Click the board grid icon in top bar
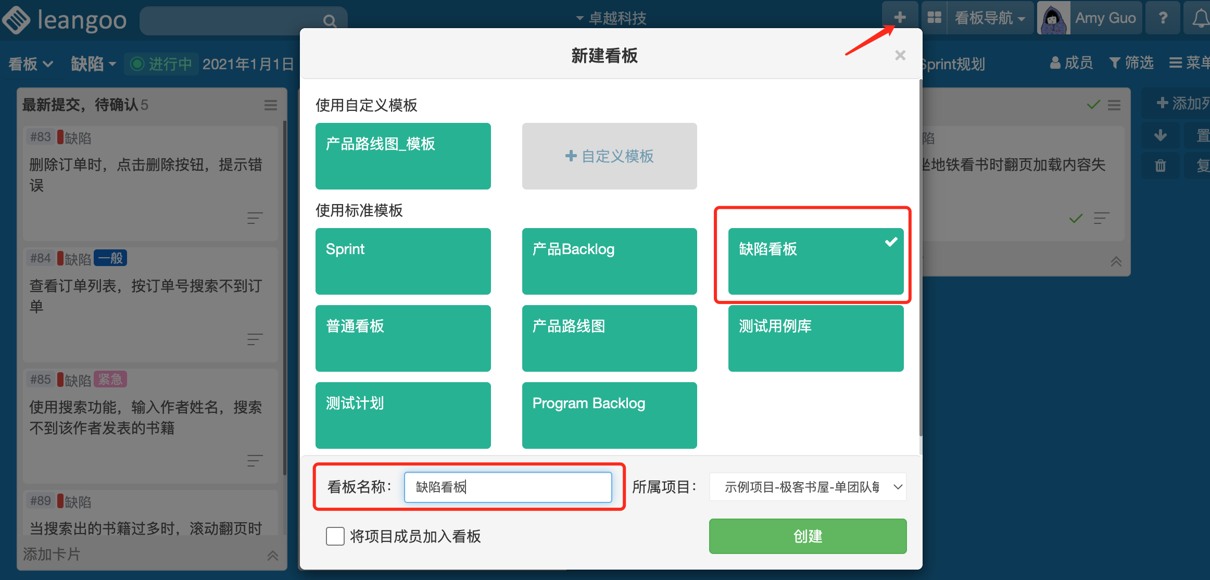This screenshot has height=580, width=1210. tap(935, 18)
